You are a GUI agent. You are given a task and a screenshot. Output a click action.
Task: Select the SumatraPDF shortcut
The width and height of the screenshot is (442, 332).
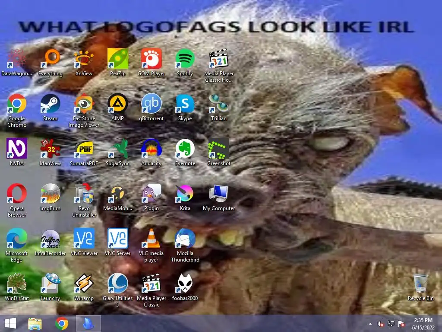click(84, 153)
